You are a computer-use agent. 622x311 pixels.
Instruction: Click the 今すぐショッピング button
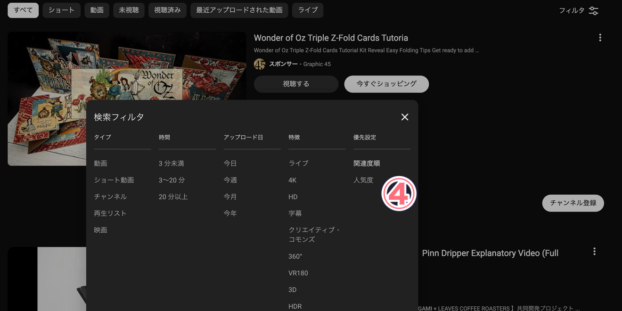[386, 84]
